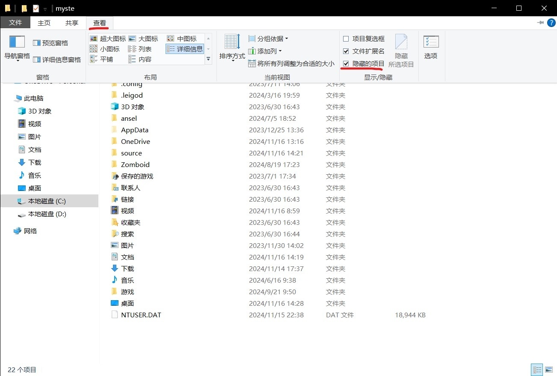
Task: Select the 文档 folder icon in file list
Action: point(115,257)
